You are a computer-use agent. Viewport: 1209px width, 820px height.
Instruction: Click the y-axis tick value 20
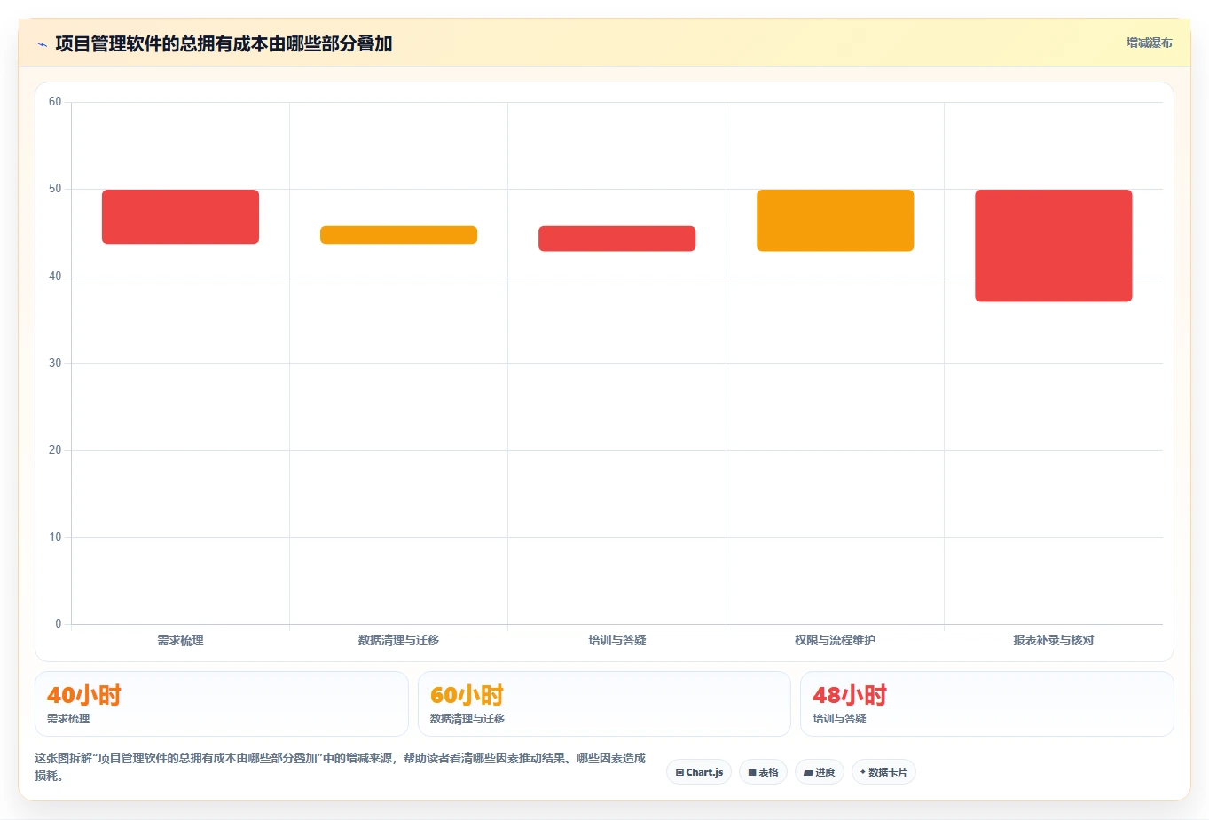point(55,450)
